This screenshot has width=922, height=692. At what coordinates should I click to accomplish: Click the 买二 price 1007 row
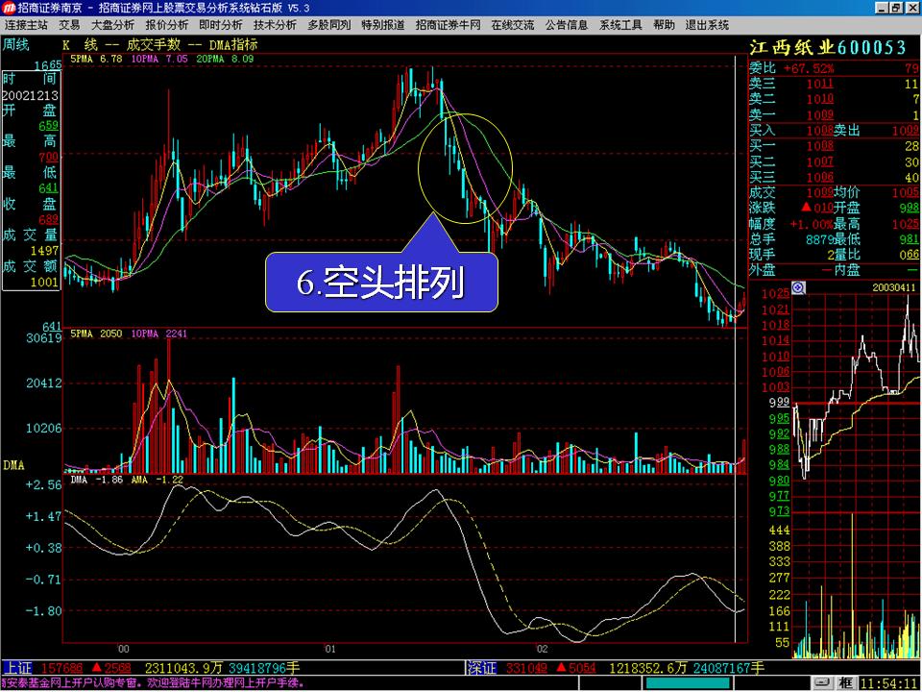coord(834,161)
